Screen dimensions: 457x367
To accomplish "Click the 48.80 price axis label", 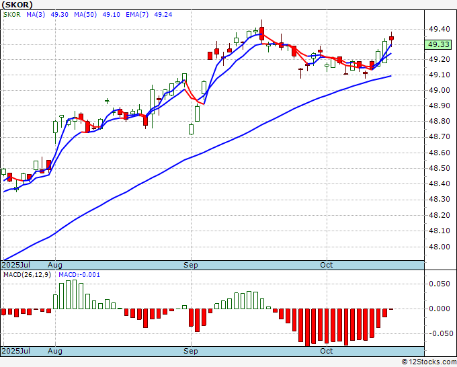I will click(x=440, y=121).
